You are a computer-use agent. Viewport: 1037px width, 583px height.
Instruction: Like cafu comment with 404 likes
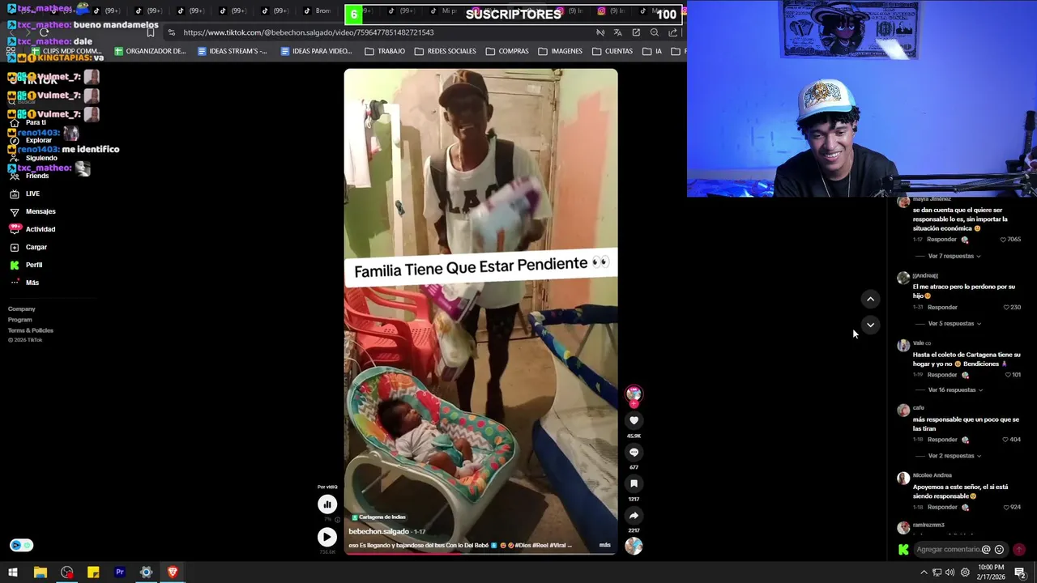point(1006,440)
